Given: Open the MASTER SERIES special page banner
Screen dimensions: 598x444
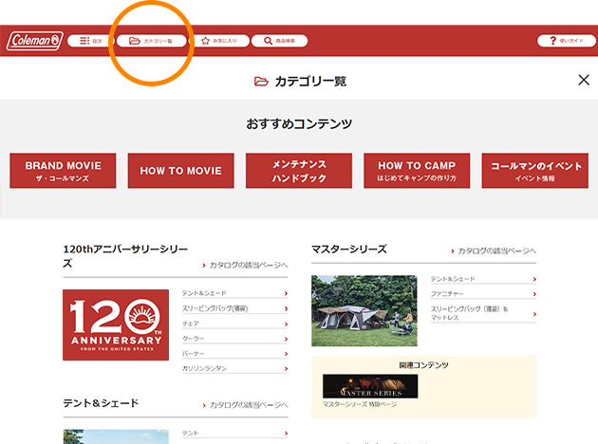Looking at the screenshot, I should (369, 387).
